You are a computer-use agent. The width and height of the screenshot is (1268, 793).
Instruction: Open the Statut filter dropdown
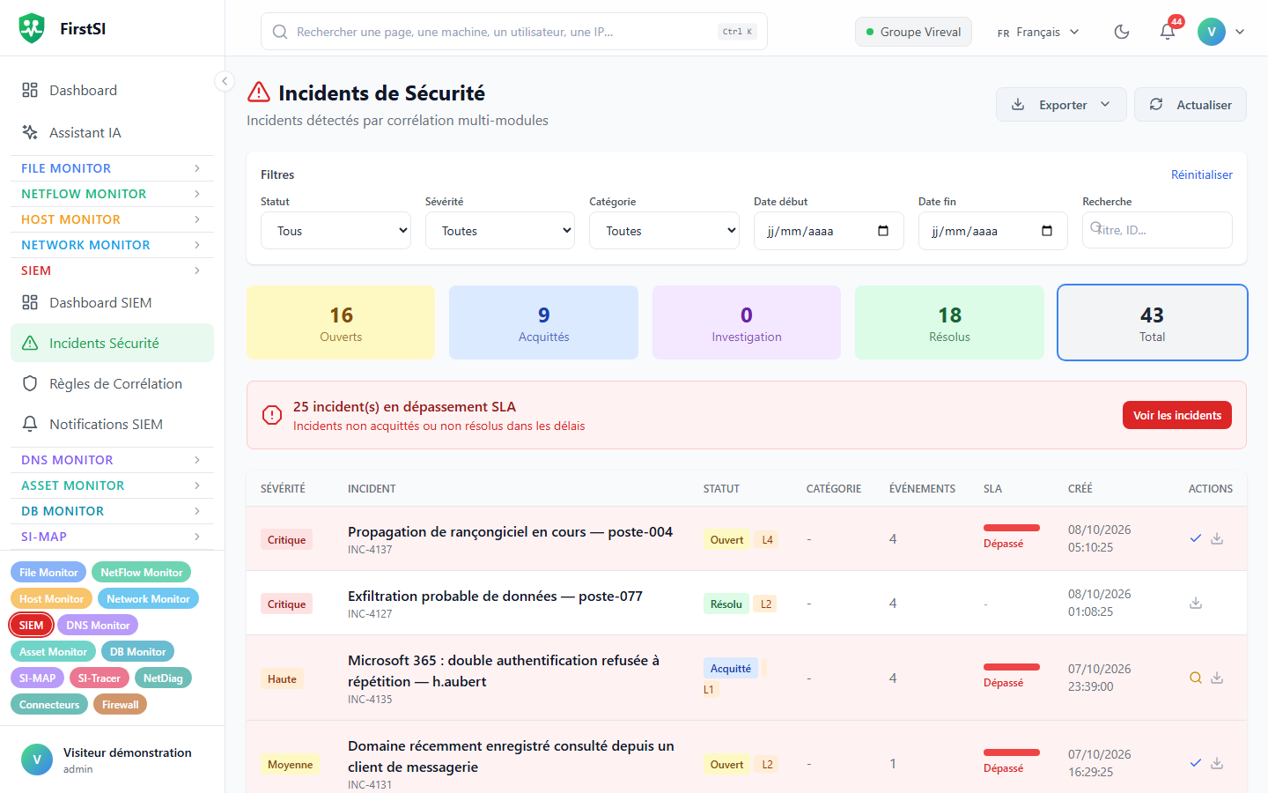335,231
